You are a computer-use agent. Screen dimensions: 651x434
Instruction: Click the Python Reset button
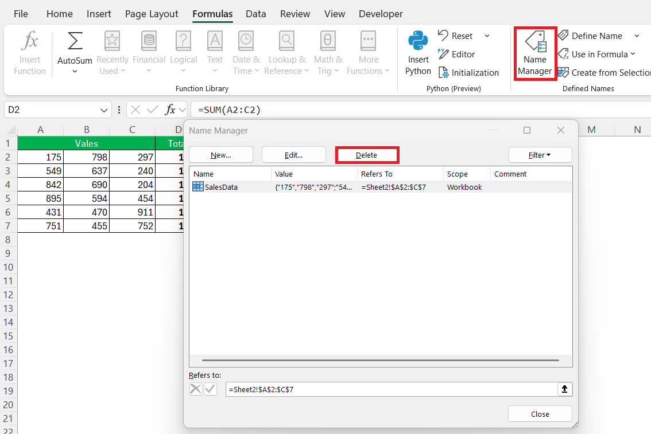point(455,36)
